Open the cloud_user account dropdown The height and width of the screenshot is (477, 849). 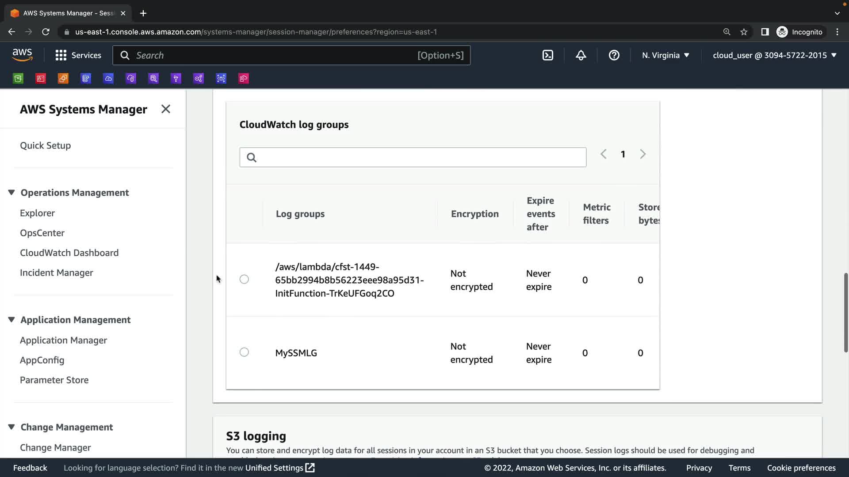[774, 55]
